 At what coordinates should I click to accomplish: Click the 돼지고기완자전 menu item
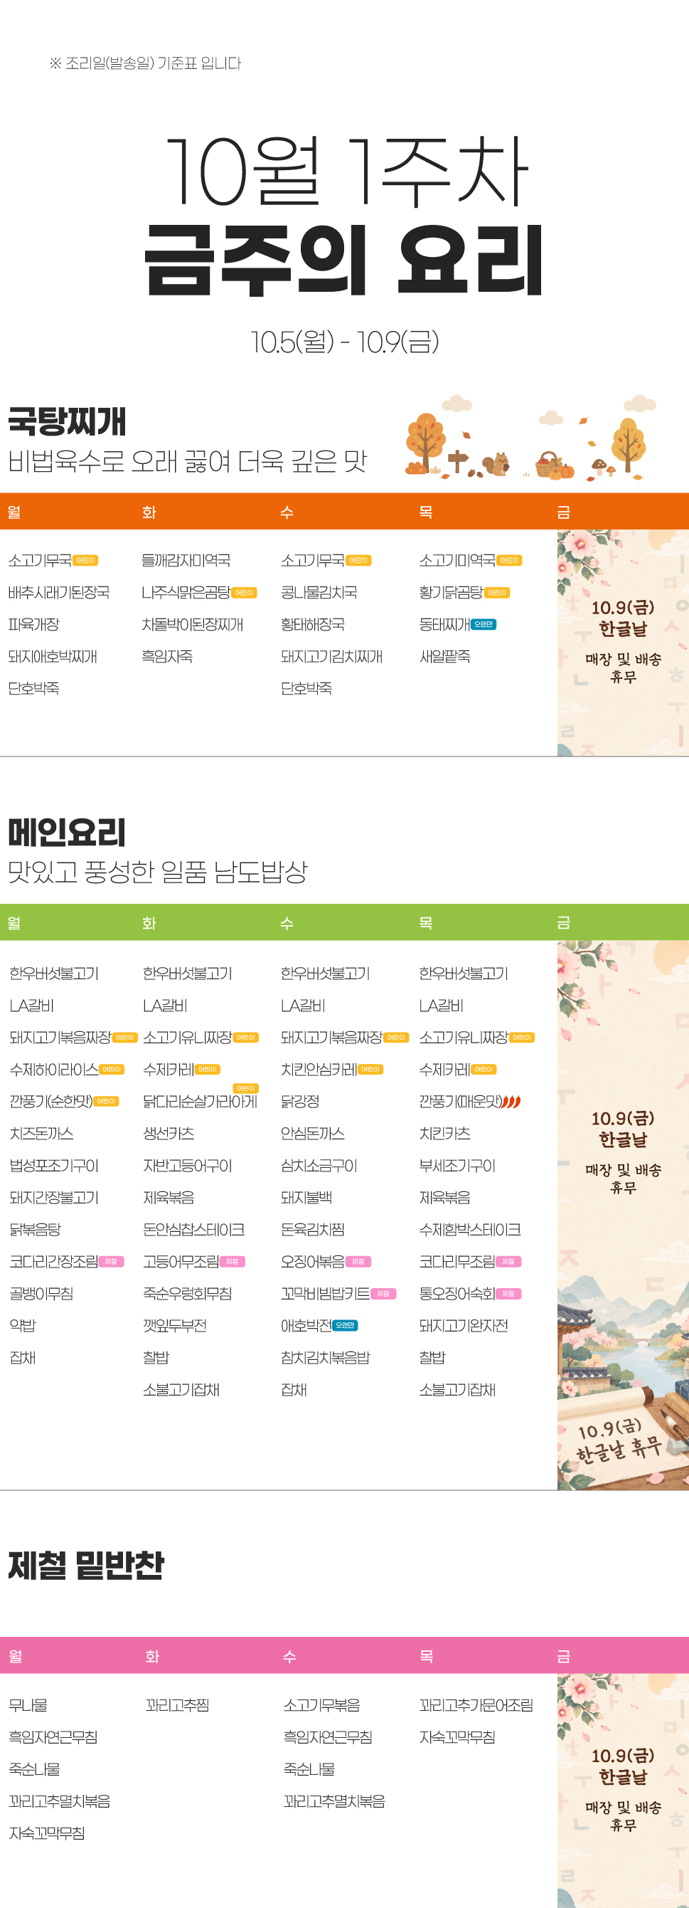pyautogui.click(x=464, y=1325)
